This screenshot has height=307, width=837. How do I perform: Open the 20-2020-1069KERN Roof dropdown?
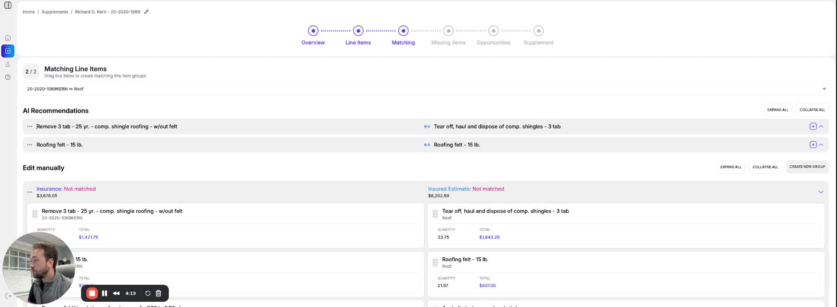(425, 89)
